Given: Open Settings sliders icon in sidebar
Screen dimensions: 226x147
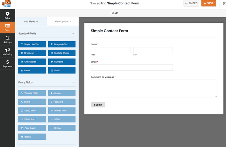Looking at the screenshot, I should [8, 40].
